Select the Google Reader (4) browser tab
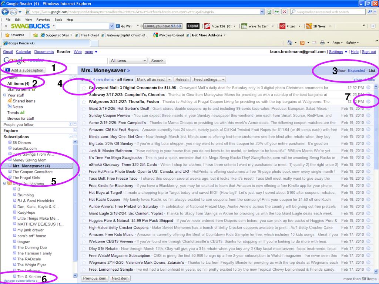The image size is (379, 284). [x=46, y=43]
